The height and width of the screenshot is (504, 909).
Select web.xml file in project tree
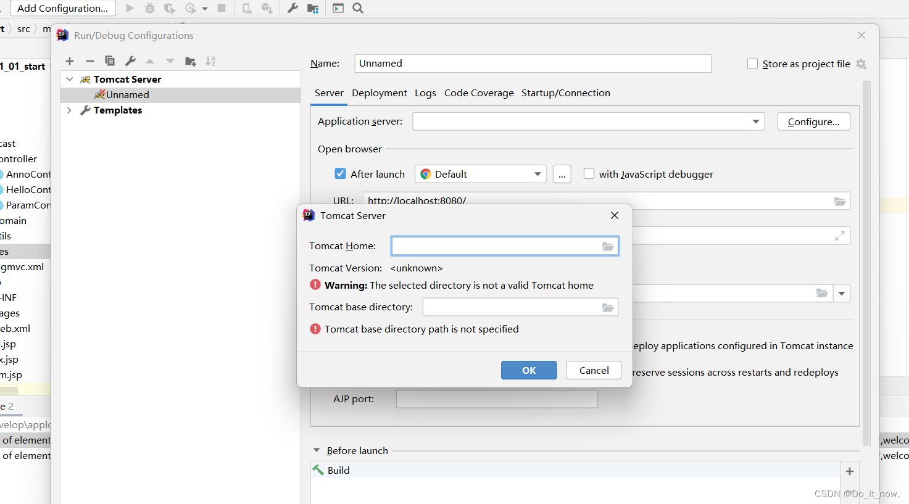click(15, 328)
